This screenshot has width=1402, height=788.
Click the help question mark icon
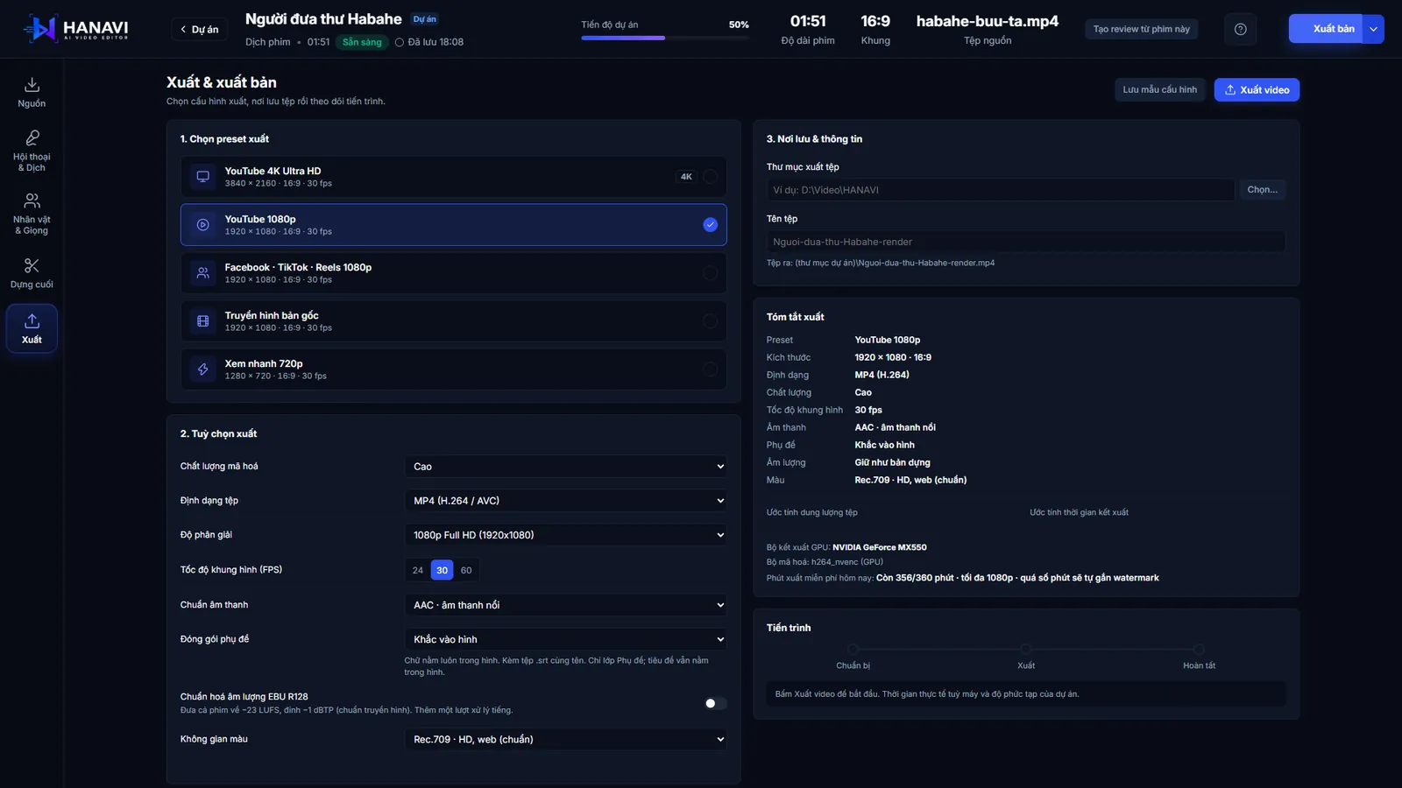click(x=1240, y=29)
